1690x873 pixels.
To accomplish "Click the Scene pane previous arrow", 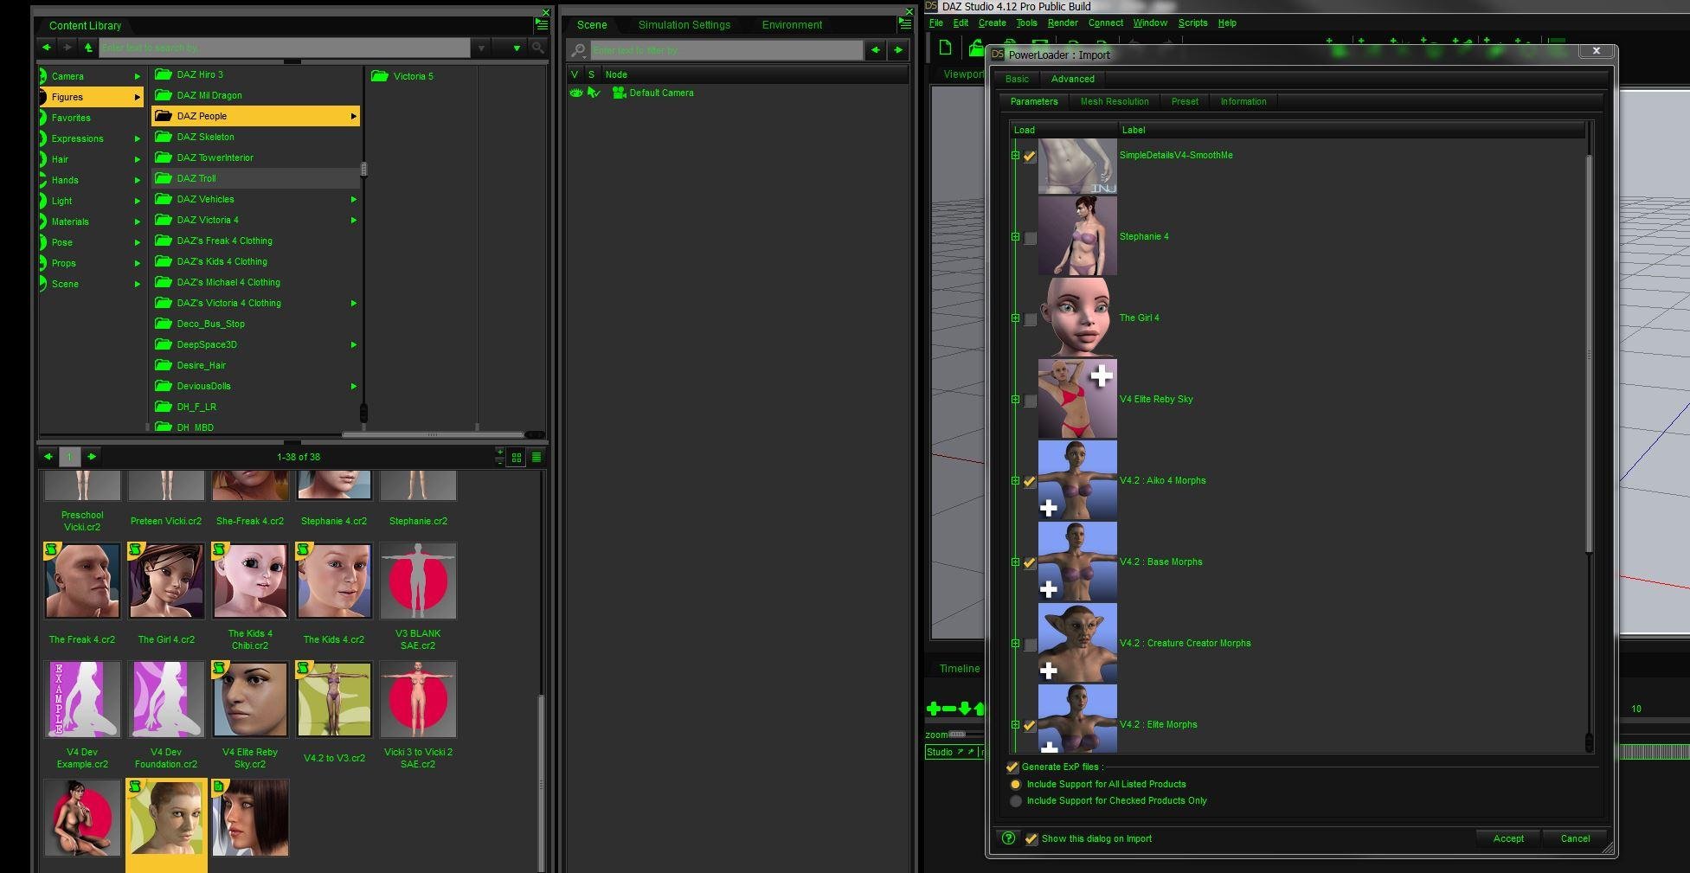I will pyautogui.click(x=876, y=50).
